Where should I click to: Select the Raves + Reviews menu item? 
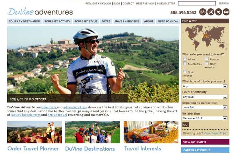click(x=127, y=22)
